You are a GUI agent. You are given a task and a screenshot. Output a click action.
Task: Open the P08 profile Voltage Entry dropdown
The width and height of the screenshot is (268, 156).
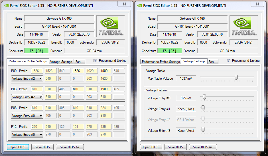pyautogui.click(x=27, y=116)
